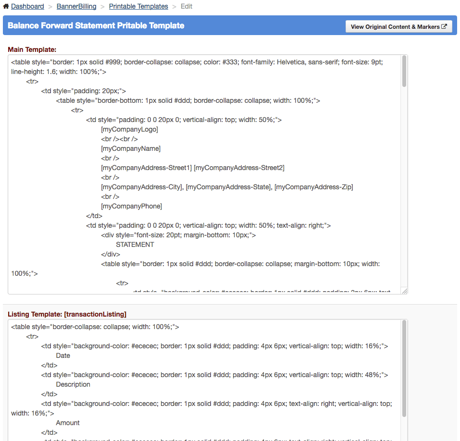Click the [myCompanyAddress-Zip] marker text
This screenshot has height=441, width=460.
(x=313, y=187)
